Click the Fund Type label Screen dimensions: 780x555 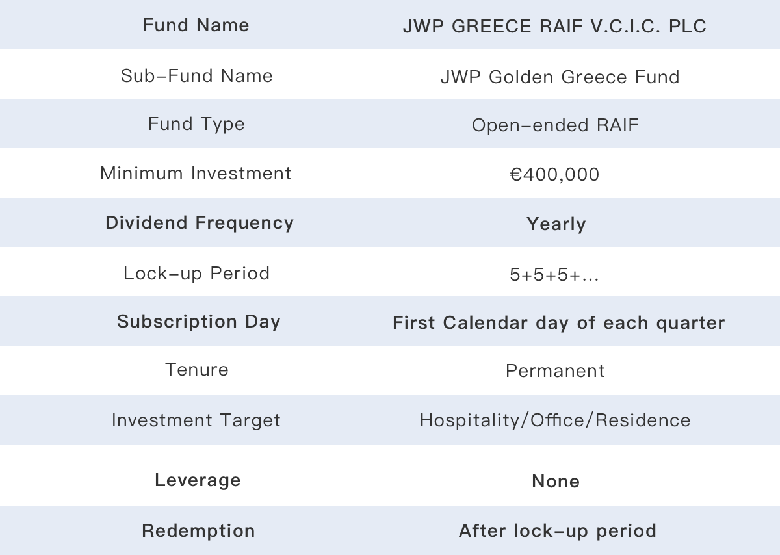(x=196, y=124)
